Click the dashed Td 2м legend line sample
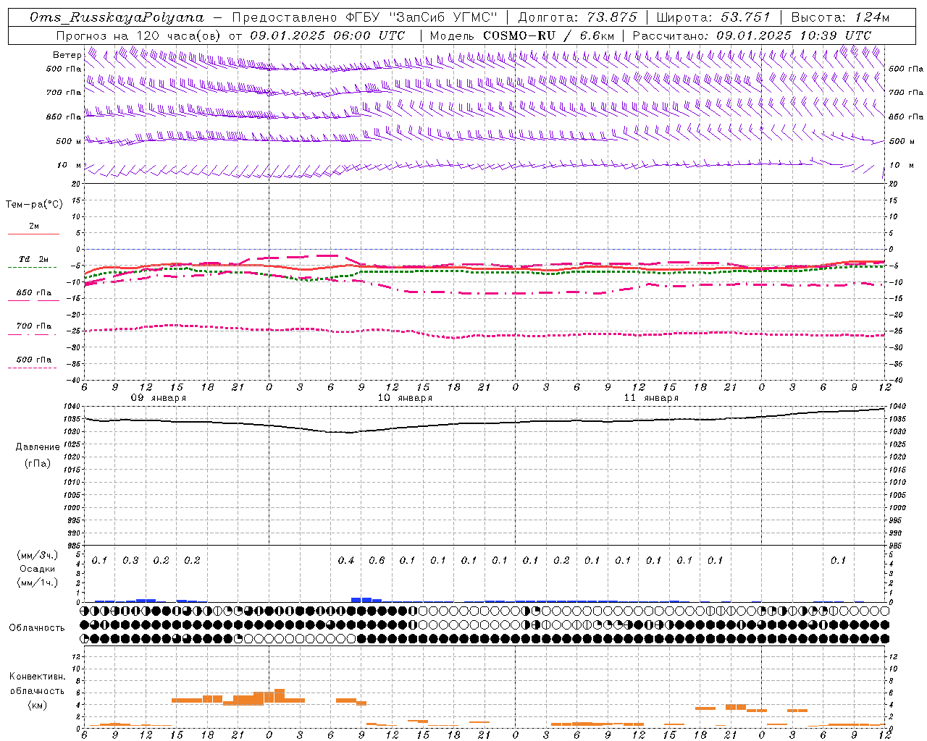 coord(32,268)
